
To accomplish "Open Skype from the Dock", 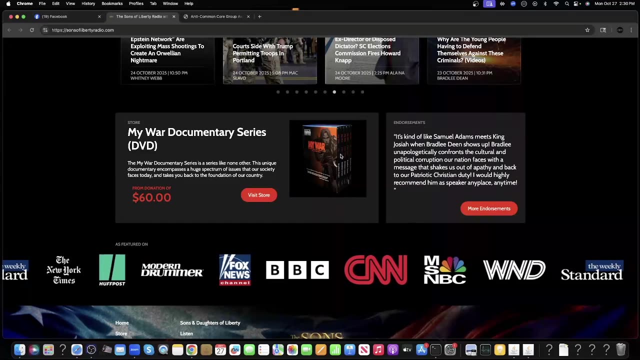I will coord(148,350).
